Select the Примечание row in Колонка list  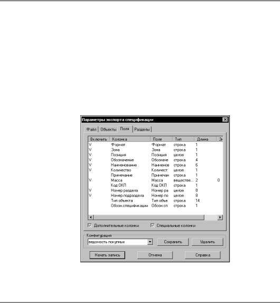point(122,175)
